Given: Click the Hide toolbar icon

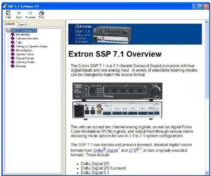Looking at the screenshot, I should coord(8,15).
